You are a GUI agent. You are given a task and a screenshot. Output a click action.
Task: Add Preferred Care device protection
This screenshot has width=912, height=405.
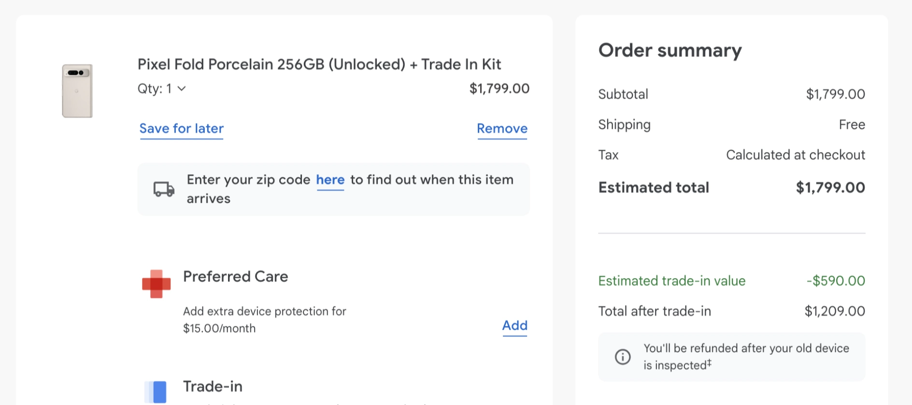(x=514, y=326)
